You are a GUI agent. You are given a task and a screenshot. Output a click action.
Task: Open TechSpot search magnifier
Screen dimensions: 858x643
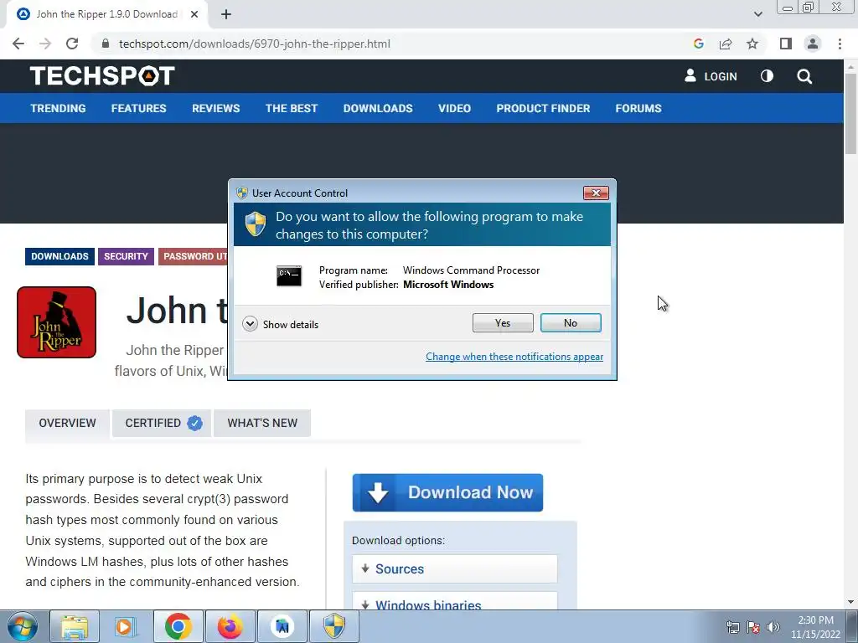click(804, 76)
